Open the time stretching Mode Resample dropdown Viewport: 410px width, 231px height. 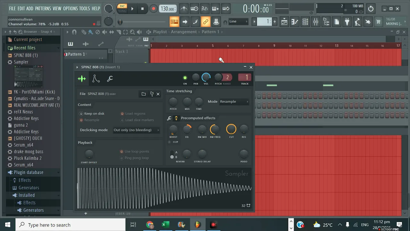pyautogui.click(x=234, y=101)
